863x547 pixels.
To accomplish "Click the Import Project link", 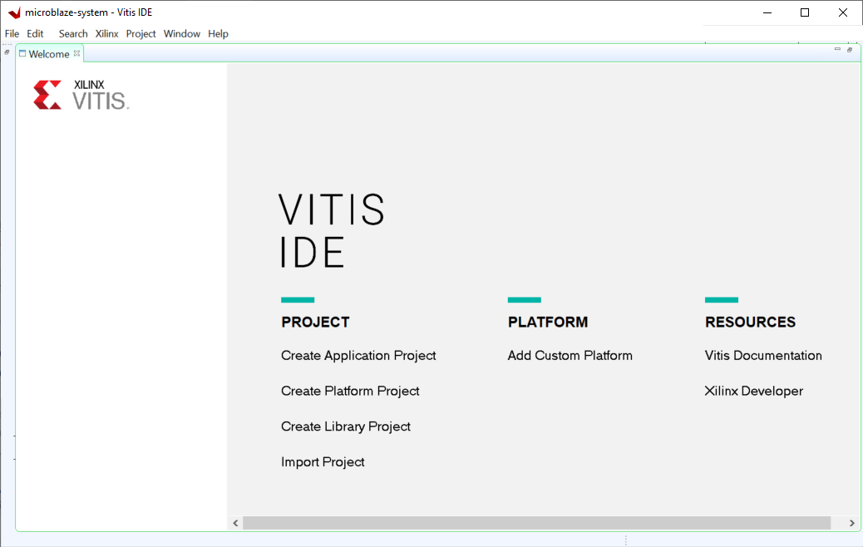I will 323,461.
